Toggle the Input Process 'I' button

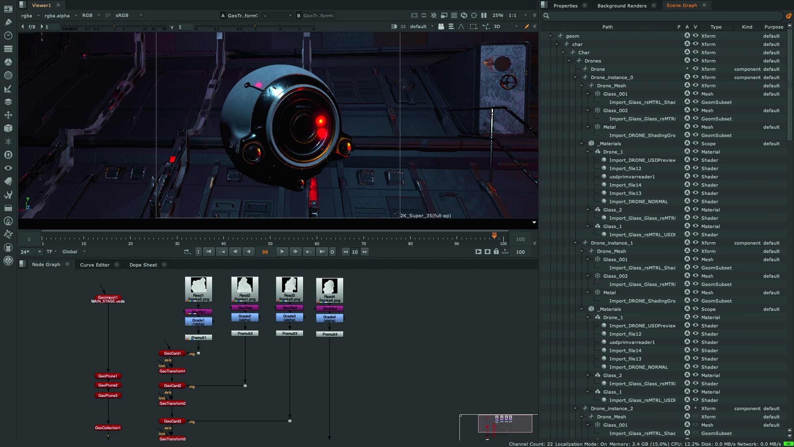pos(198,252)
